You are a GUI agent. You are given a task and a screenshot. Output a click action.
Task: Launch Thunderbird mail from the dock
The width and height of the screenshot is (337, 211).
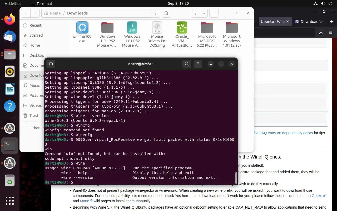point(10,37)
